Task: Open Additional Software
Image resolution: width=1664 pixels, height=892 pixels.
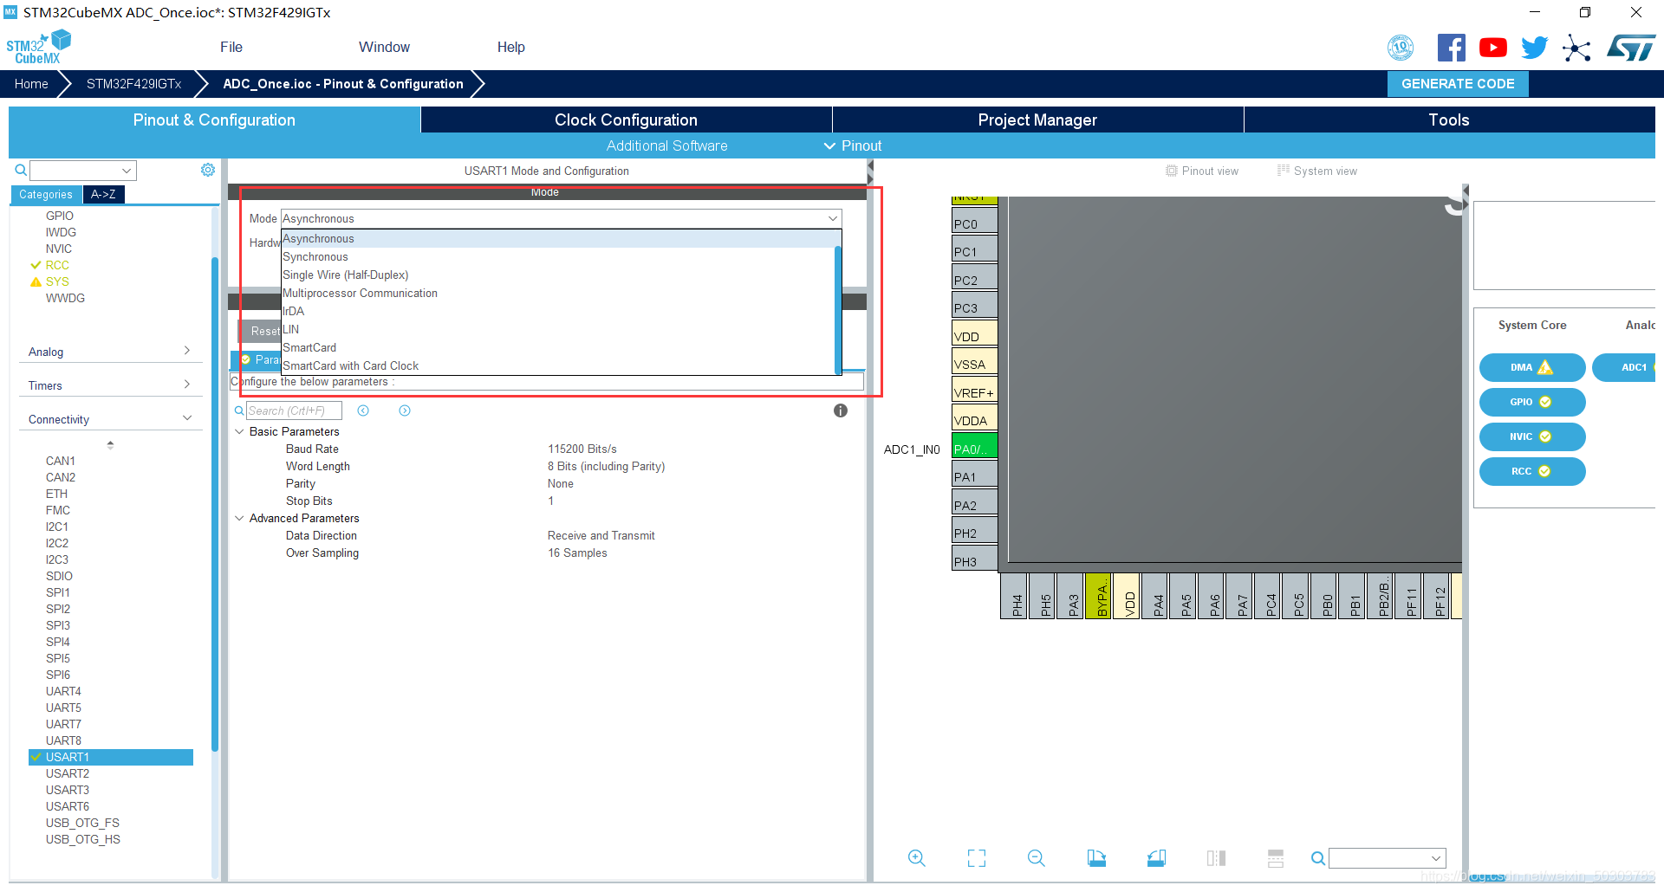Action: 666,145
